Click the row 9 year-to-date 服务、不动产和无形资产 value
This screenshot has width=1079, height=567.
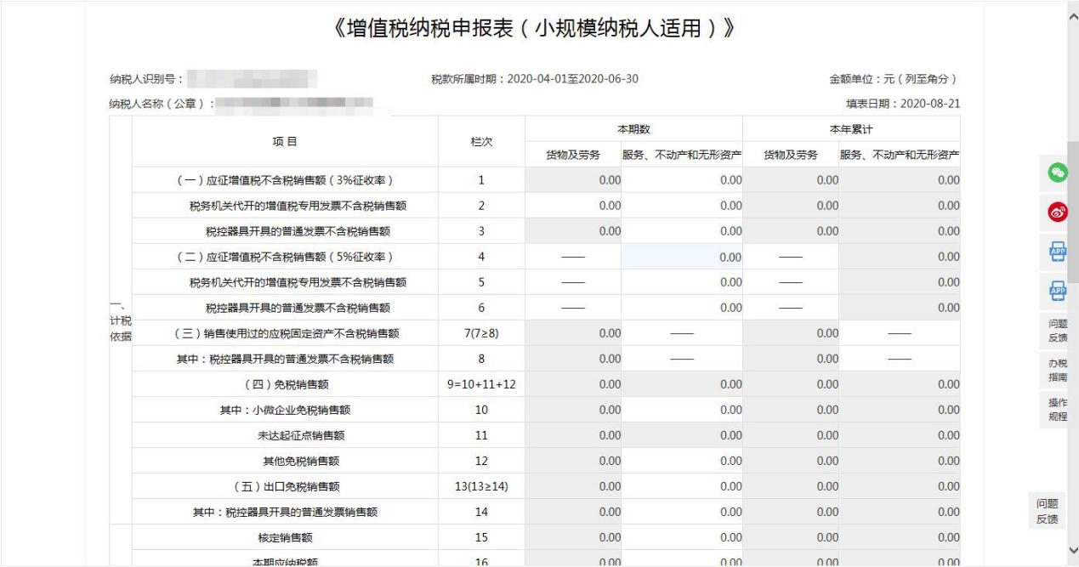948,384
